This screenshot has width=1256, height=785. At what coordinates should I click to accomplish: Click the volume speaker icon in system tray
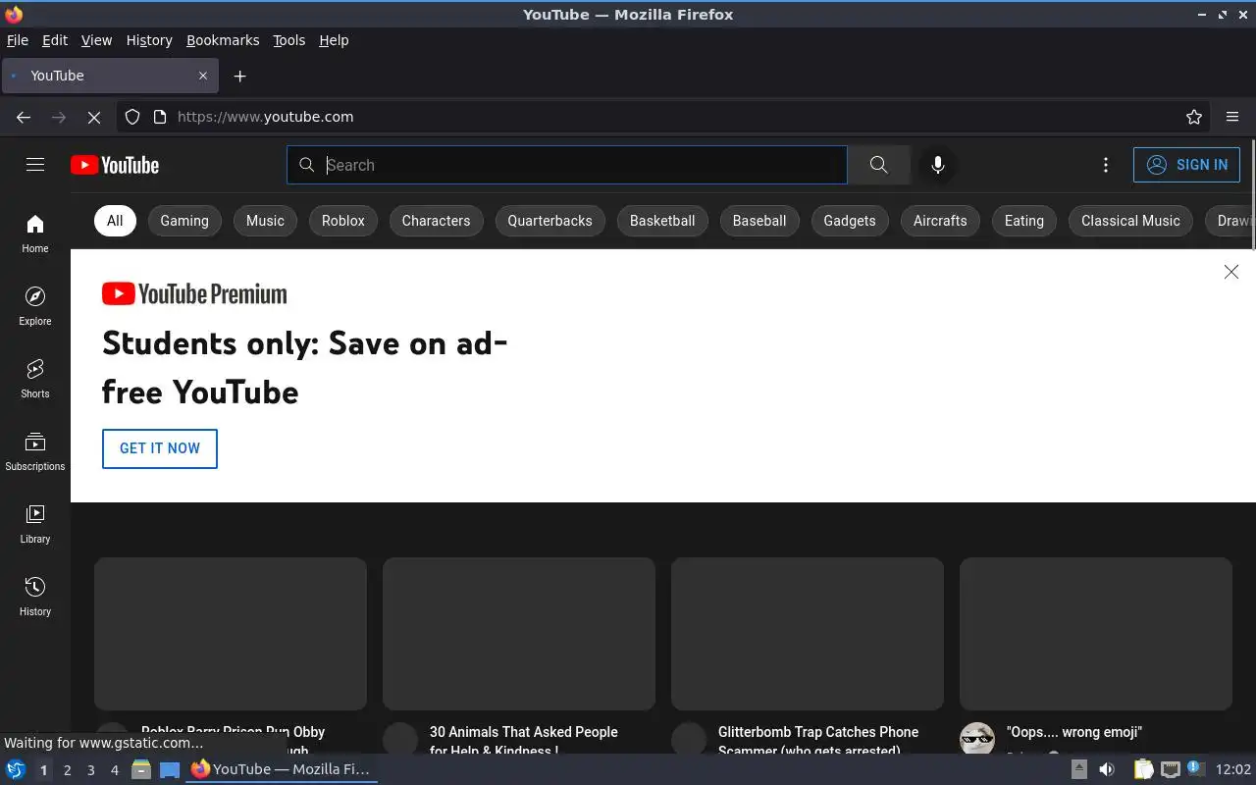1107,769
